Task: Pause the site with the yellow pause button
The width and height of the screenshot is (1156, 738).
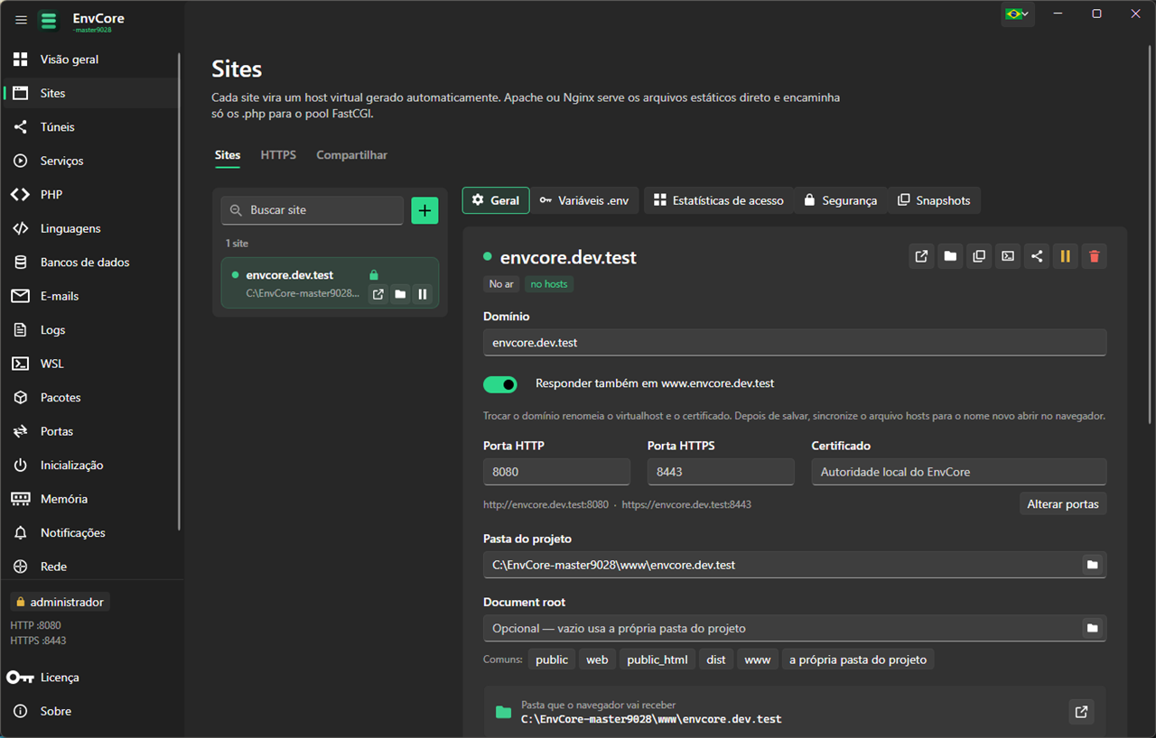Action: pos(1066,256)
